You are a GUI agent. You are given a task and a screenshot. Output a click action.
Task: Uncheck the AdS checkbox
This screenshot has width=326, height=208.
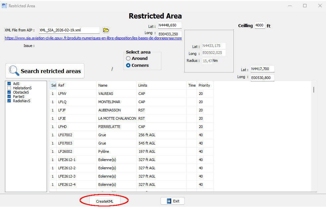[x=9, y=84]
